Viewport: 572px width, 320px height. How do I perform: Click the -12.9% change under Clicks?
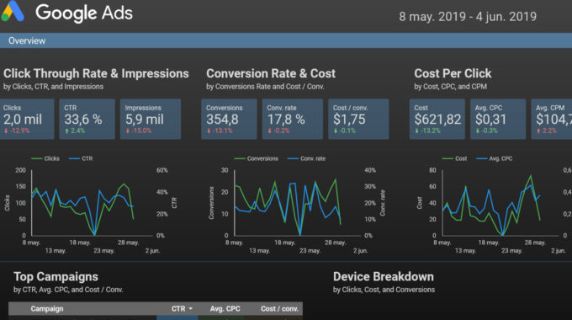pyautogui.click(x=17, y=131)
